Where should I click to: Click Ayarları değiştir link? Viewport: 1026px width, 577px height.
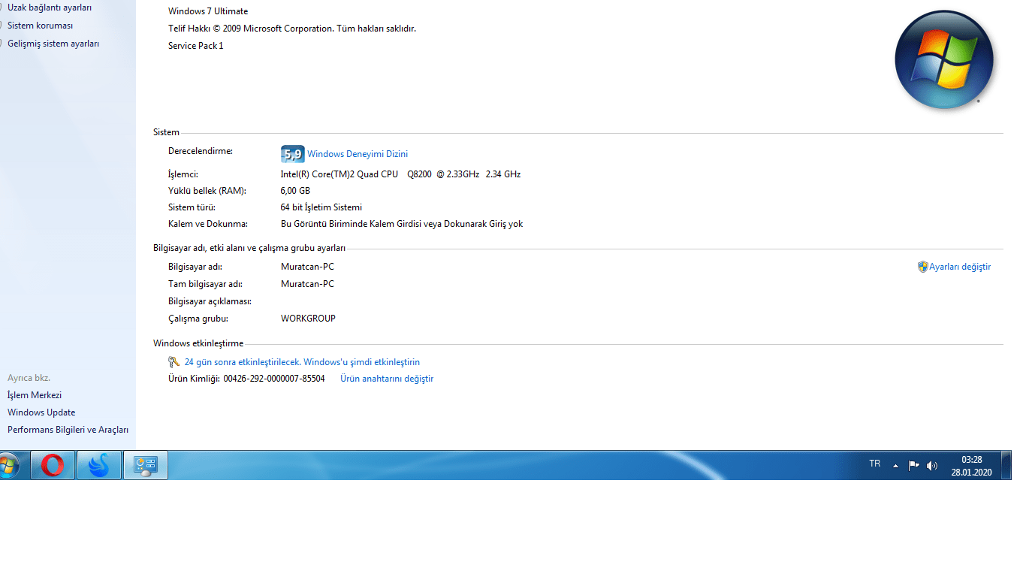pyautogui.click(x=960, y=267)
